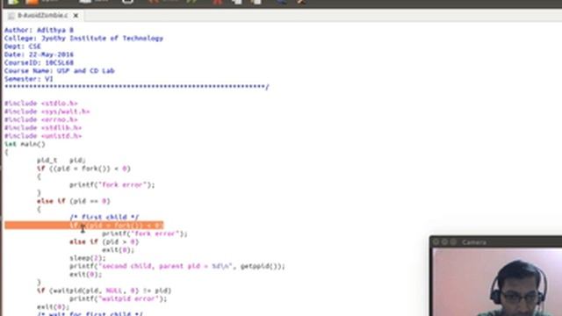562x316 pixels.
Task: Click the 'Date: 22-May-2016' comment line
Action: point(39,54)
